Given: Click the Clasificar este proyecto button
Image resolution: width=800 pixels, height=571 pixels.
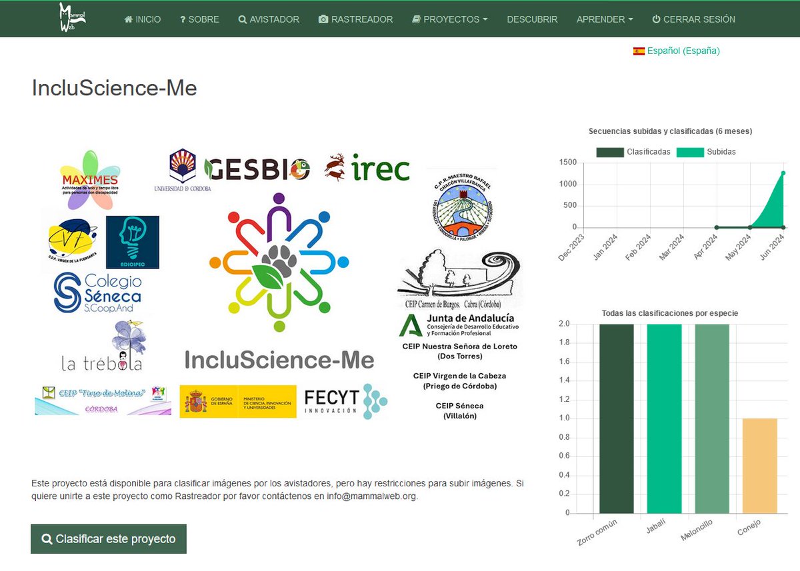Looking at the screenshot, I should point(109,539).
